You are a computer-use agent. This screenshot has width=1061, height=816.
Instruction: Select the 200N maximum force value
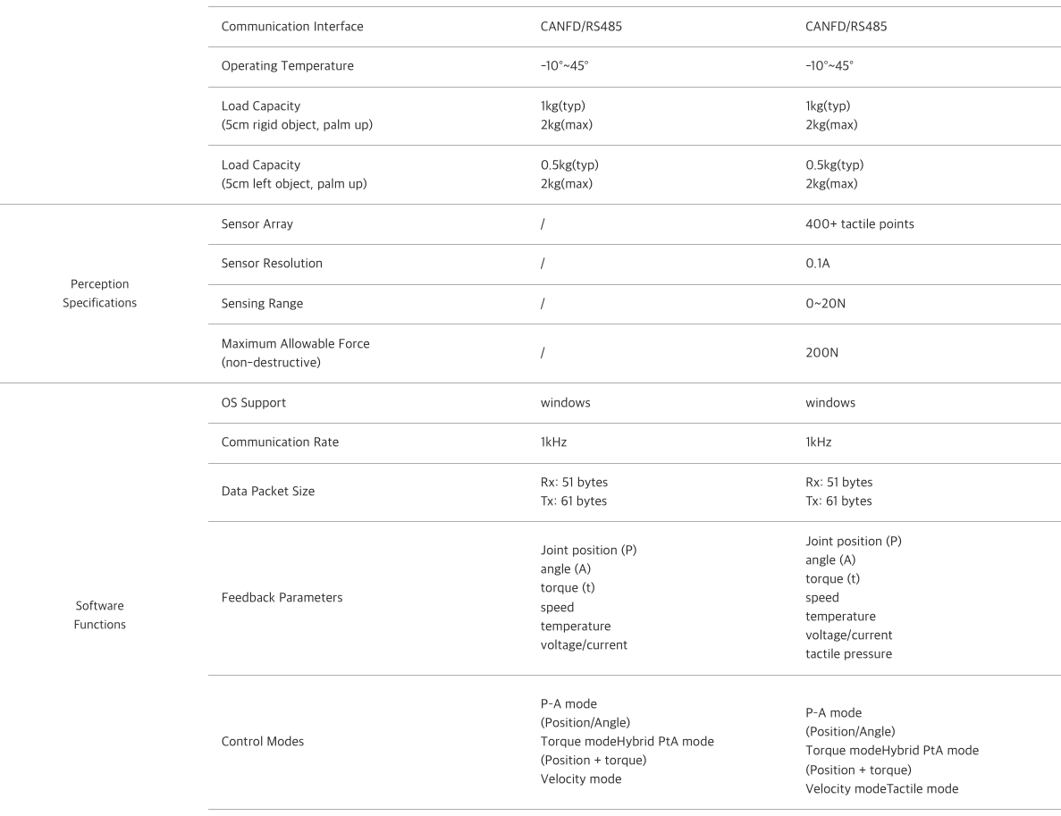pos(821,353)
